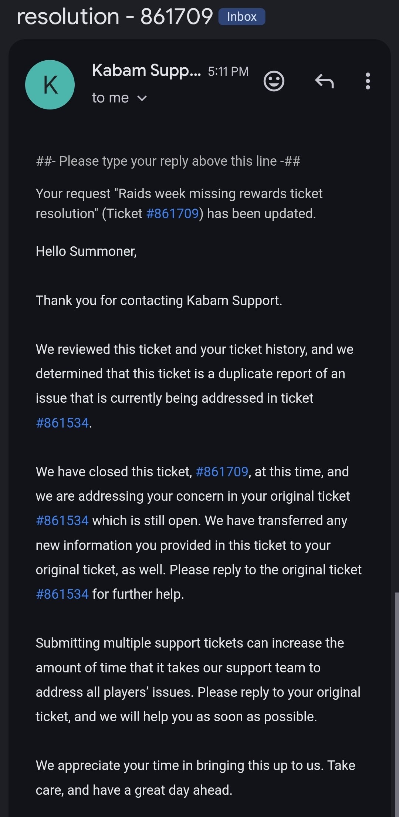
Task: Tap the 5:11 PM timestamp
Action: point(228,71)
